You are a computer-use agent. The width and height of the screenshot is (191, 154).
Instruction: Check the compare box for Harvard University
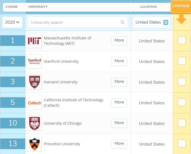coord(182,82)
